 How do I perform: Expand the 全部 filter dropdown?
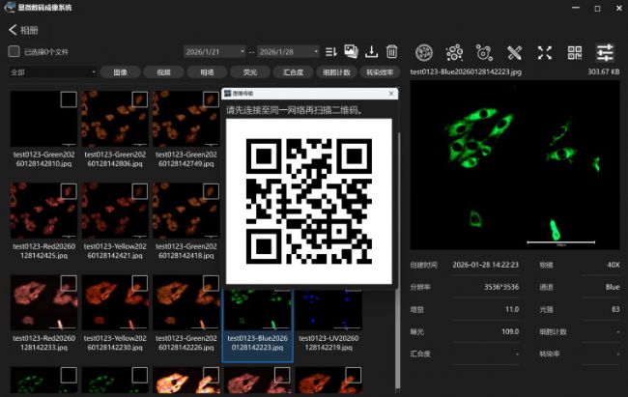[53, 71]
